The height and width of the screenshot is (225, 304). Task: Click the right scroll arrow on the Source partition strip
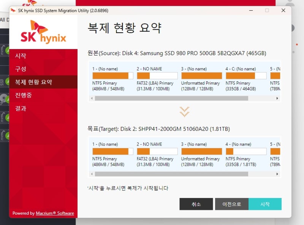277,98
